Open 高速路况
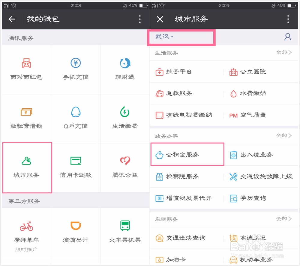The width and height of the screenshot is (300, 266). click(x=261, y=238)
